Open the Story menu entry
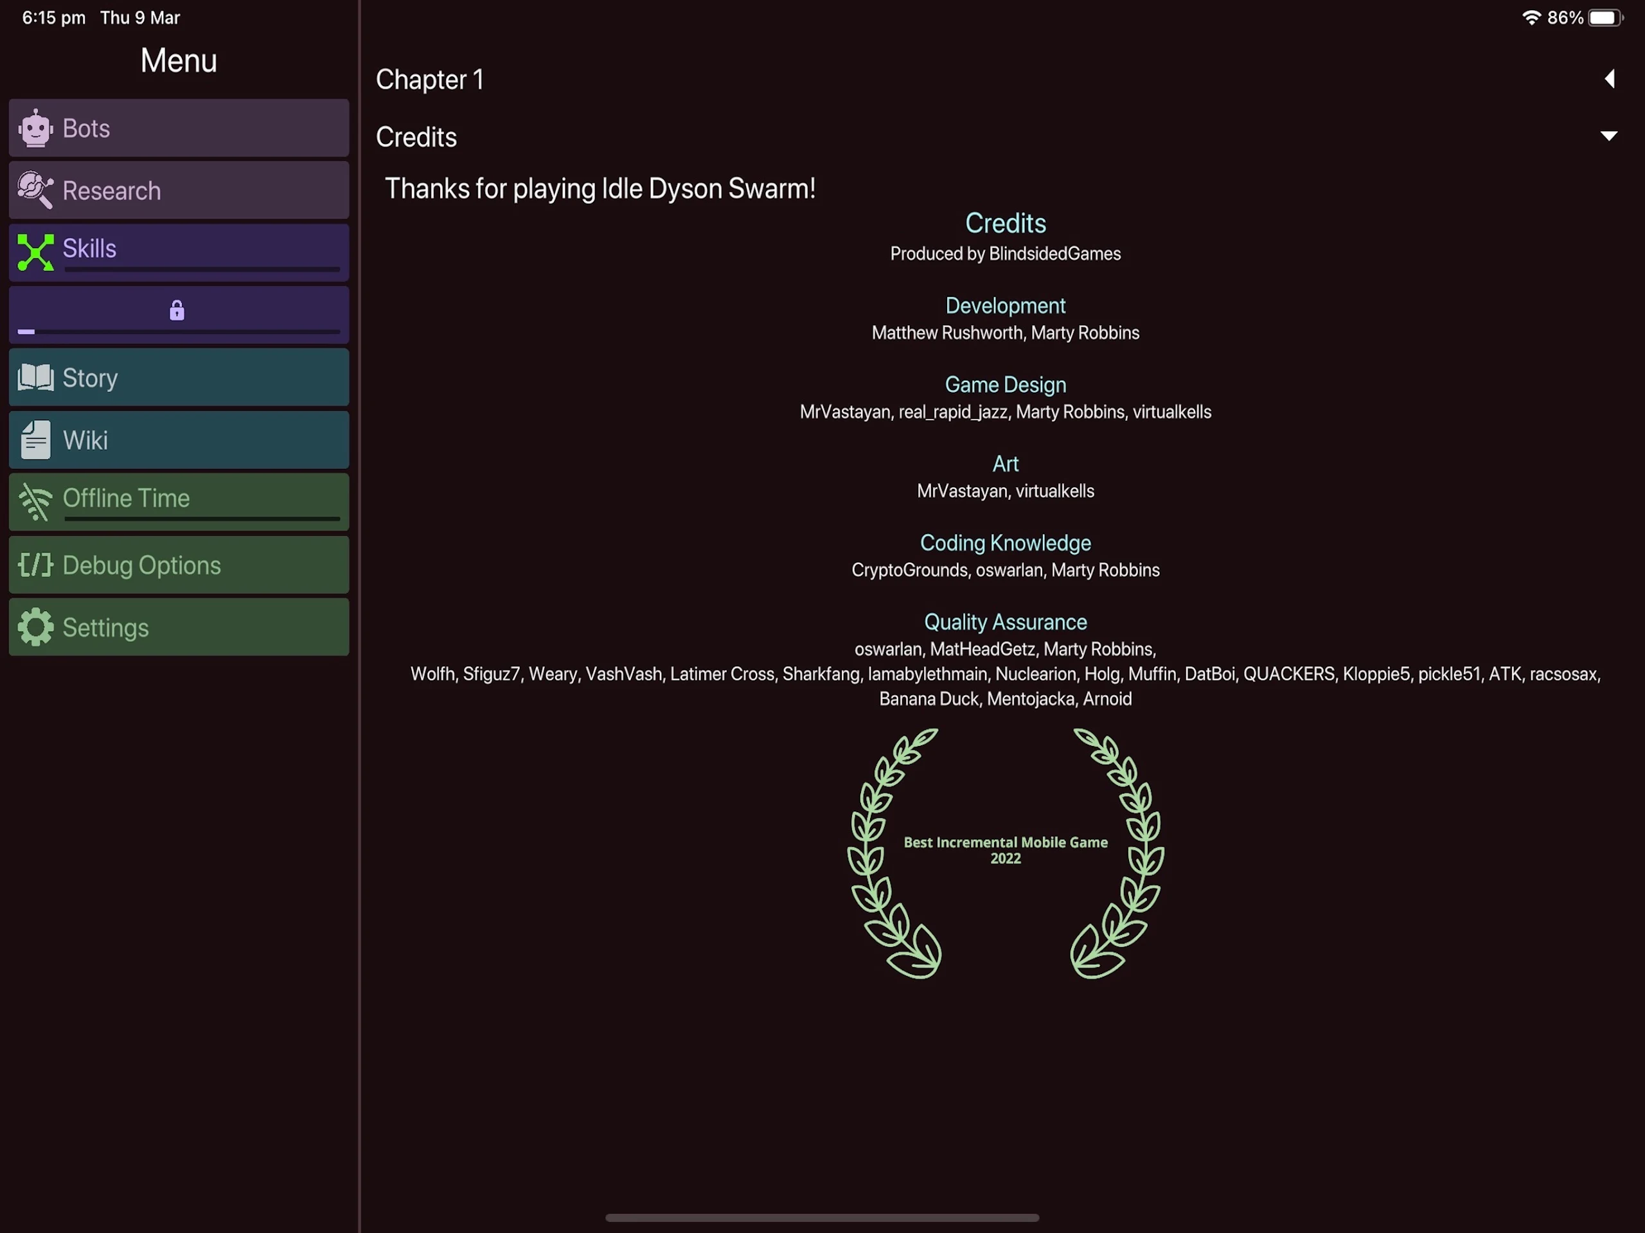The image size is (1645, 1233). coord(179,377)
